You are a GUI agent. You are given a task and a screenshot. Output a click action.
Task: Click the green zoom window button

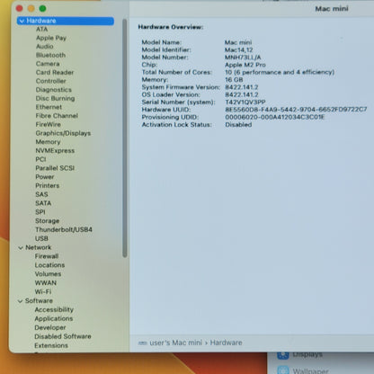(42, 9)
